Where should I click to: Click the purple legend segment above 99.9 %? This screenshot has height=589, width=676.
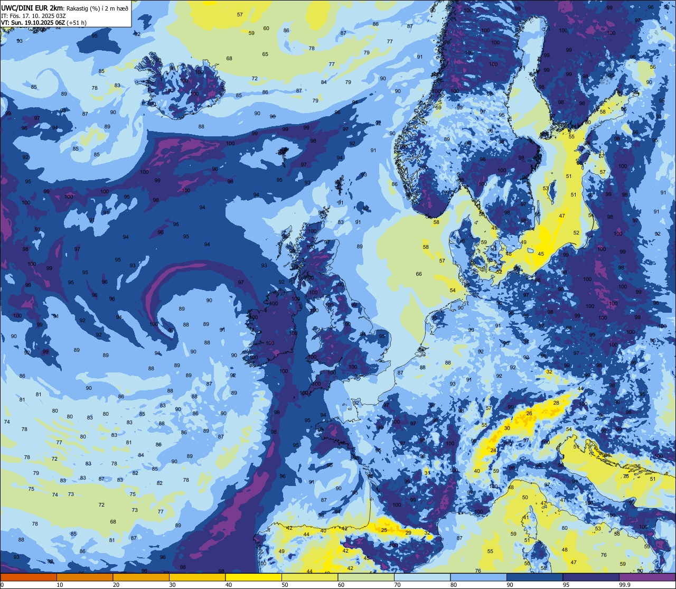pyautogui.click(x=647, y=577)
